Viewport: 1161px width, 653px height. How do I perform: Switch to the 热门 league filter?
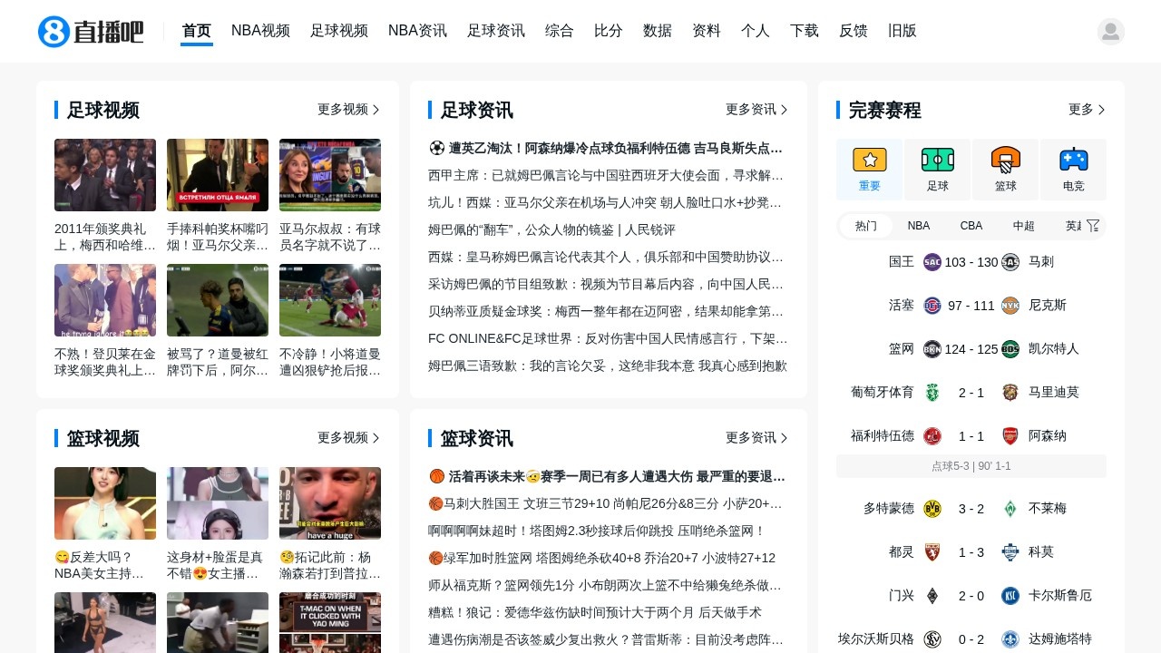(866, 226)
